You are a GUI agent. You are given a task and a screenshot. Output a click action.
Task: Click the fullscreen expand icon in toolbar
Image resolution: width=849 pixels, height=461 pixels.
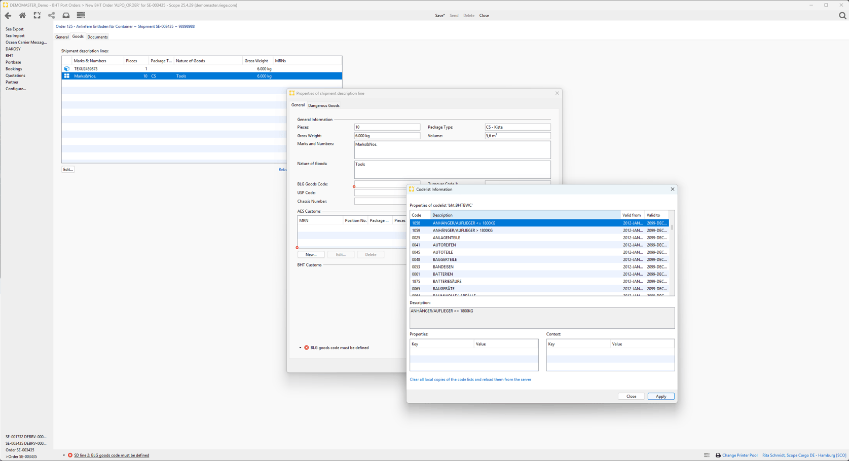pyautogui.click(x=37, y=16)
